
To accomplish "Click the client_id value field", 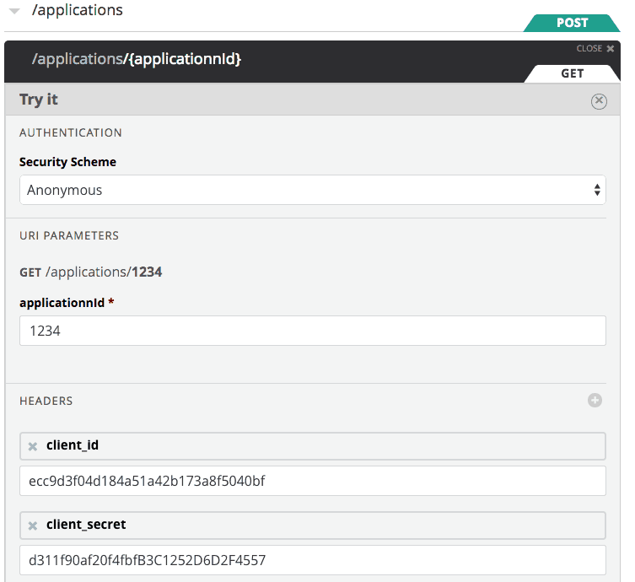I will click(313, 481).
